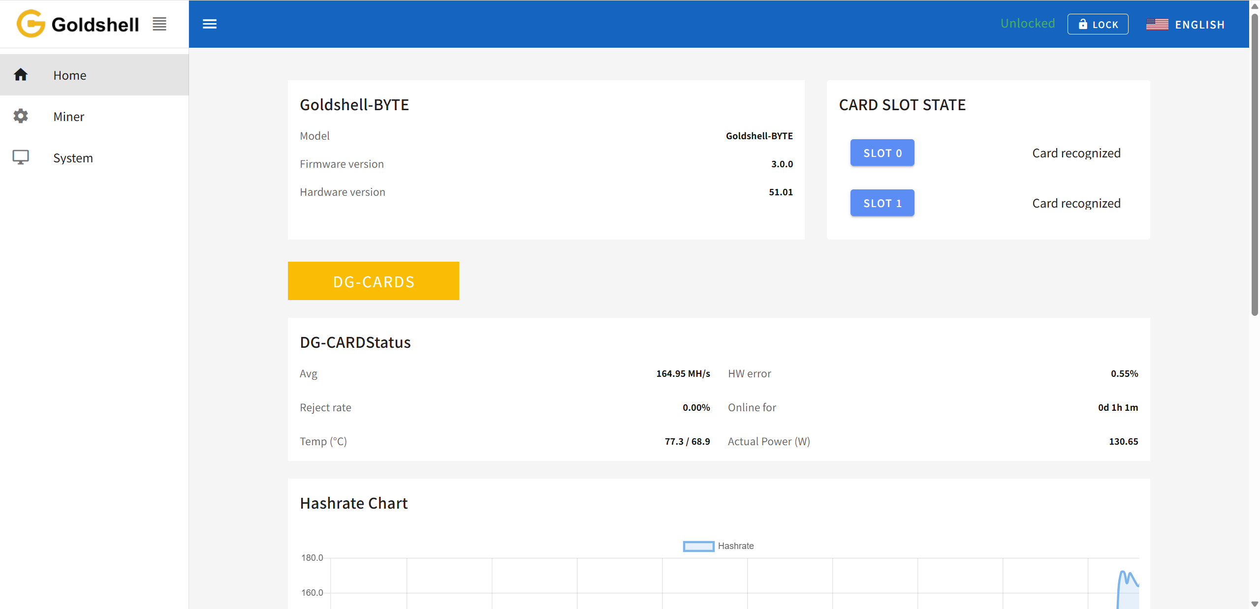1260x609 pixels.
Task: Click the list icon beside Goldshell logo
Action: (x=159, y=24)
